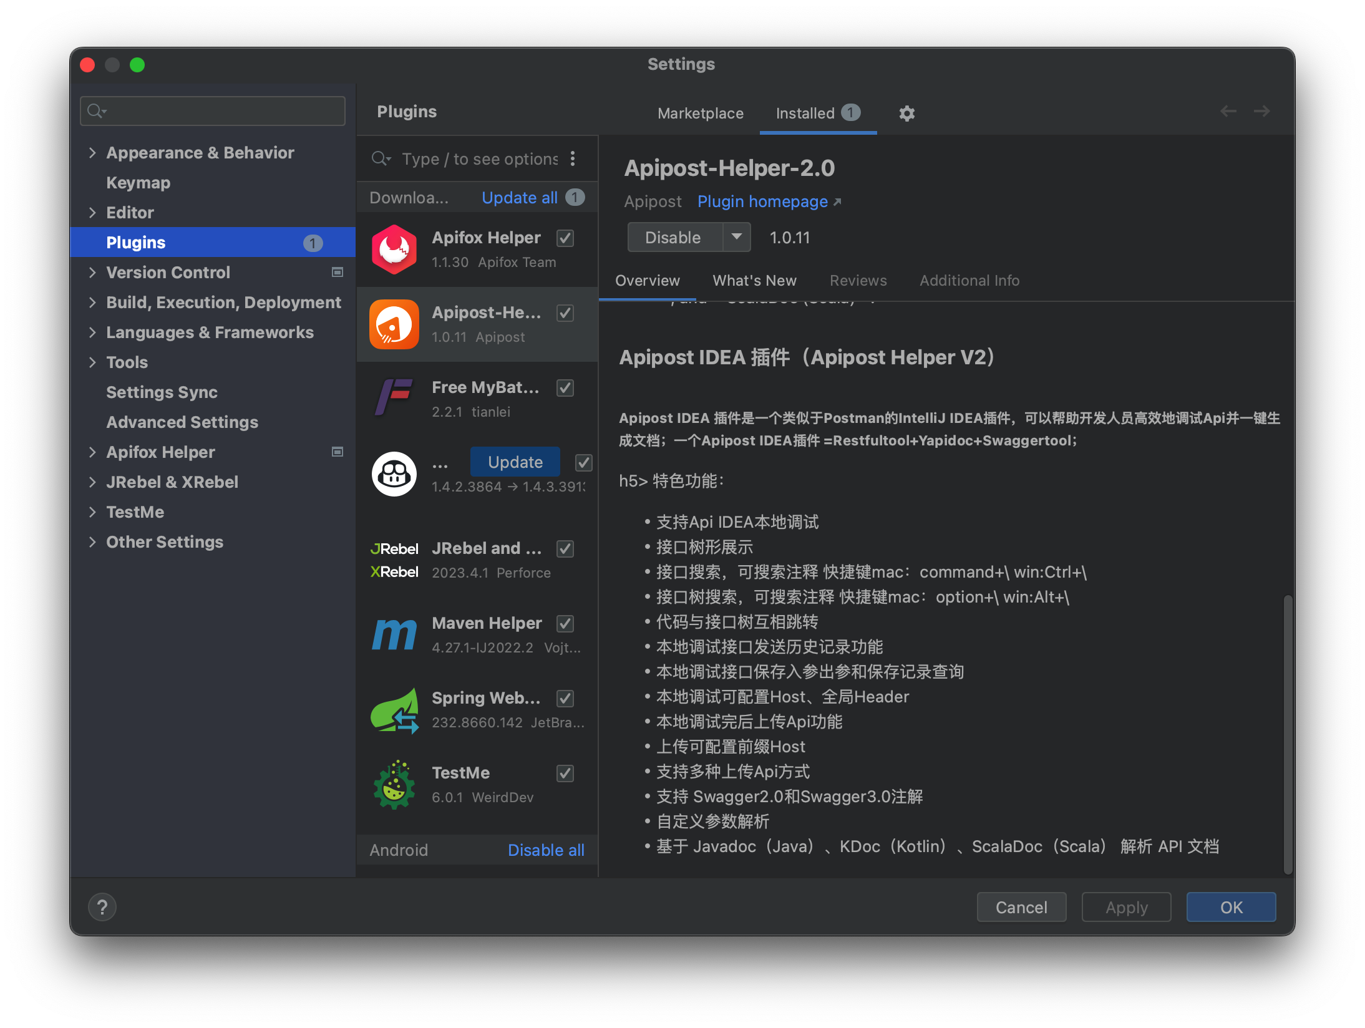Click the Cancel button

tap(1021, 907)
